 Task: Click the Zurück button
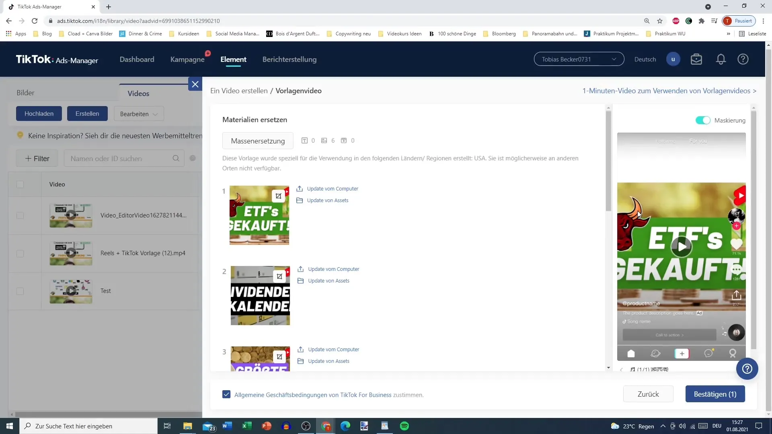coord(648,394)
